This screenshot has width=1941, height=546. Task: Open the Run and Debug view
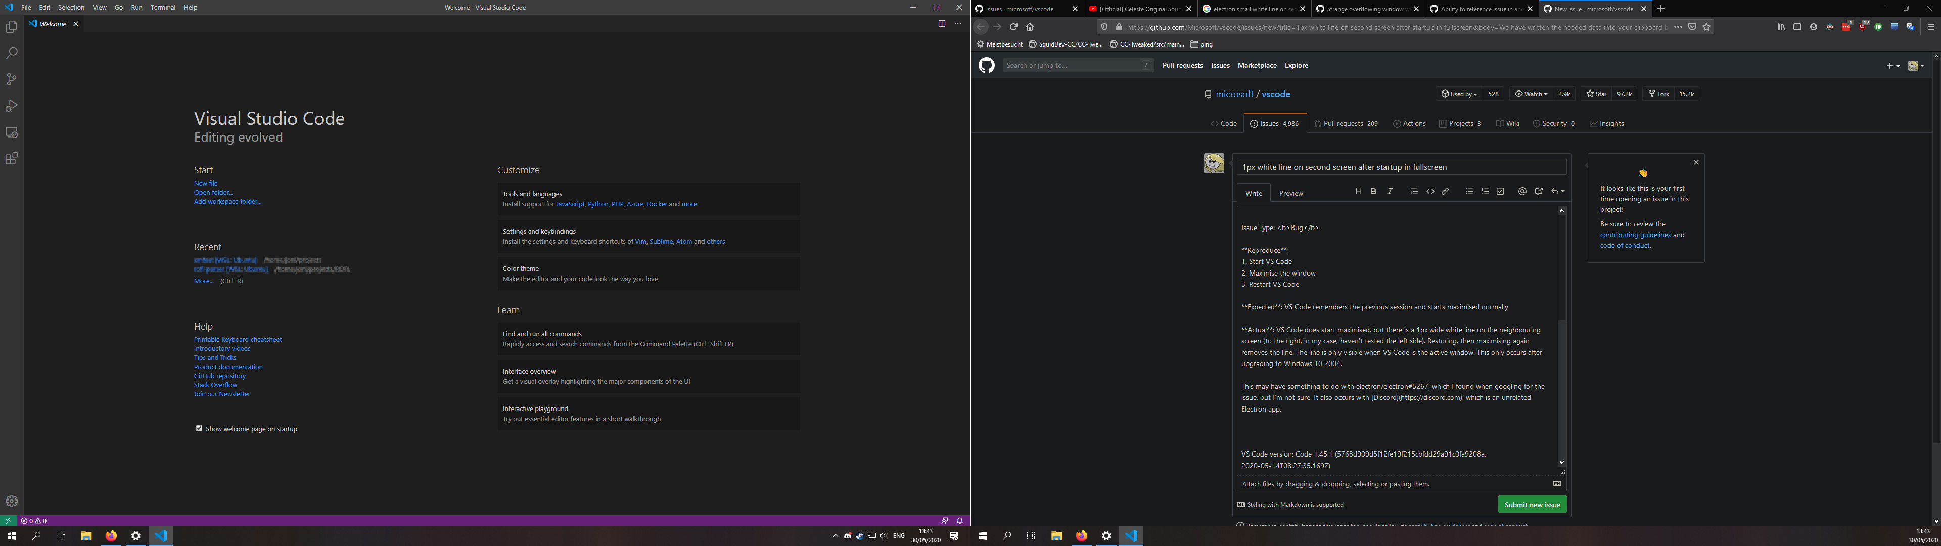tap(11, 106)
